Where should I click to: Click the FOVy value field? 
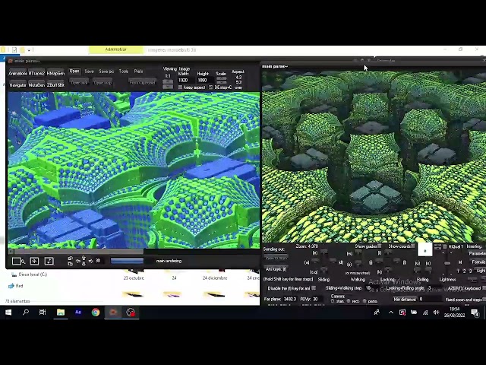[317, 299]
